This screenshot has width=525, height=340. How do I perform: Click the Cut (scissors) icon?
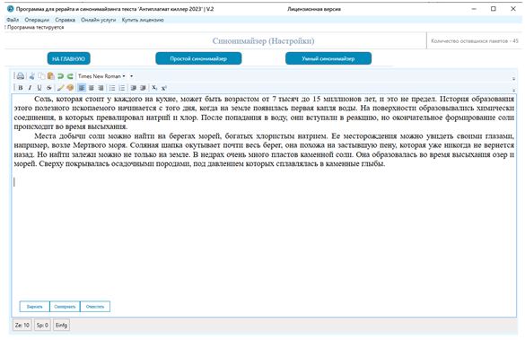pos(31,76)
